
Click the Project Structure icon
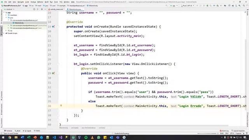[225, 6]
